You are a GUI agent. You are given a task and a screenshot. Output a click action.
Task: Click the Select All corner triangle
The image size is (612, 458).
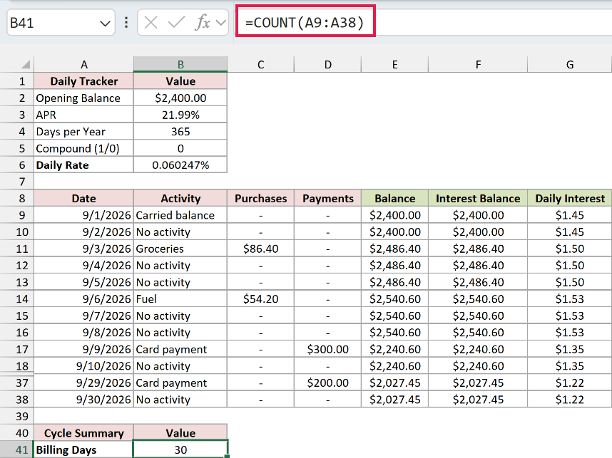[x=26, y=64]
